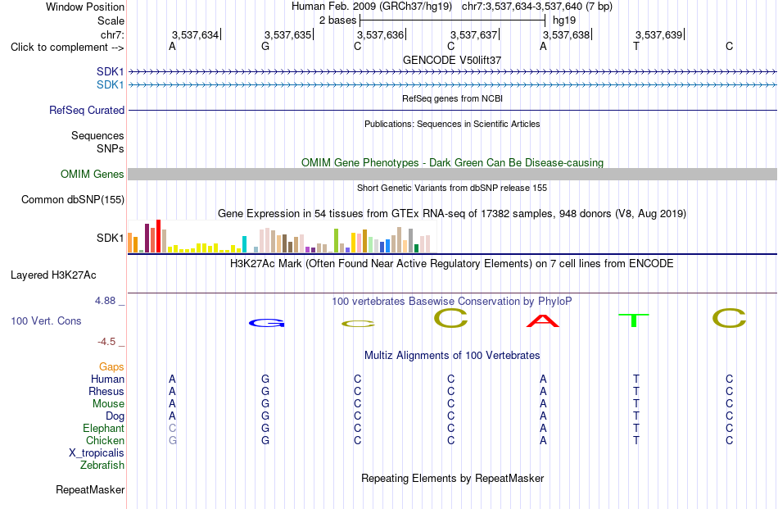This screenshot has height=509, width=778.
Task: Click the 4.88 conservation scale value
Action: tap(105, 301)
